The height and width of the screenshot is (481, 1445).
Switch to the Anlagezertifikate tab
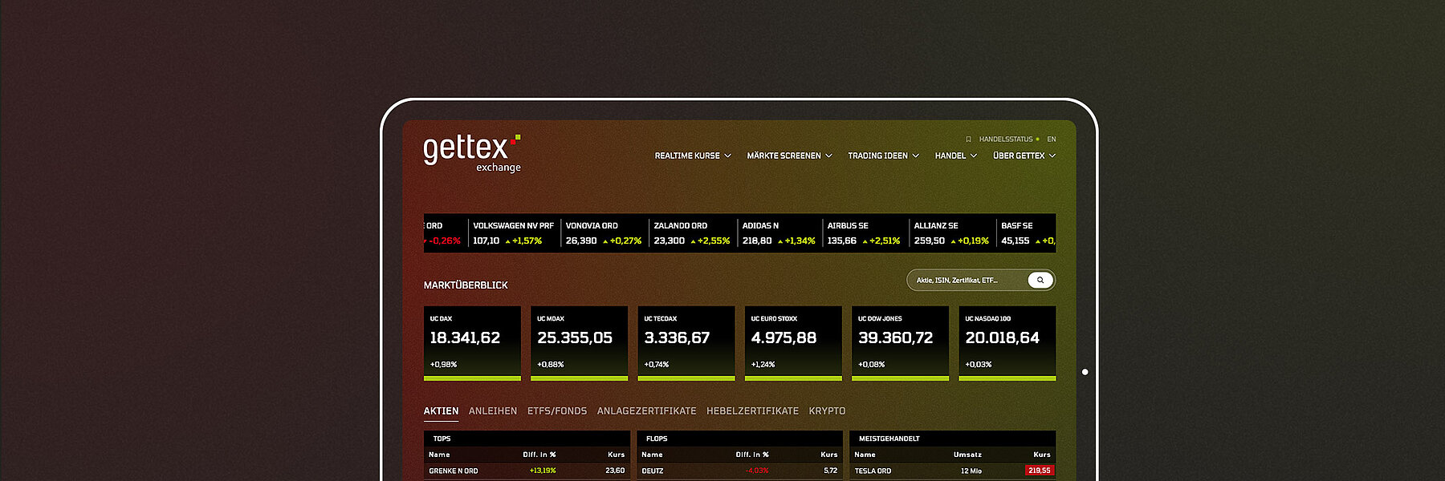[x=646, y=411]
